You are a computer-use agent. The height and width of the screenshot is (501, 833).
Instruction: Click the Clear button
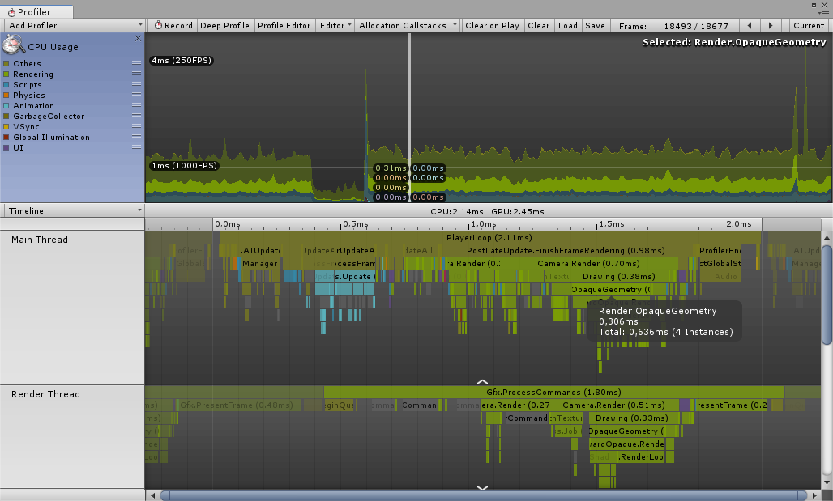coord(538,25)
